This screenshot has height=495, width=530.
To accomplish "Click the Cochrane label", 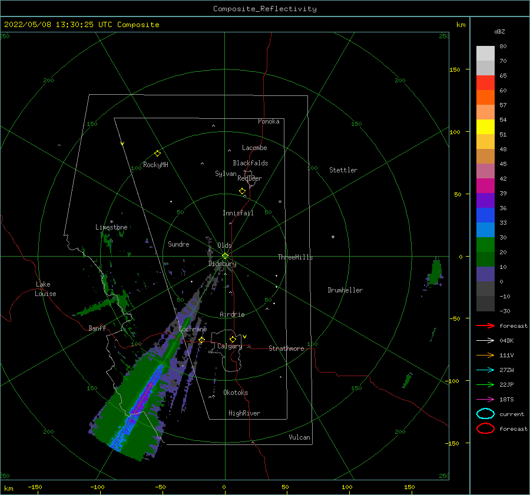I will [193, 329].
